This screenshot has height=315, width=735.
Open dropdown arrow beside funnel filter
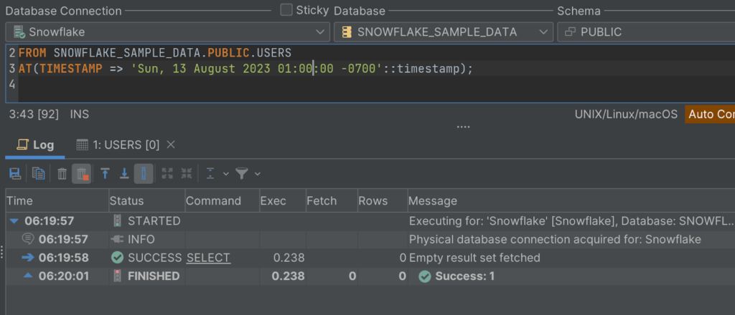(257, 174)
